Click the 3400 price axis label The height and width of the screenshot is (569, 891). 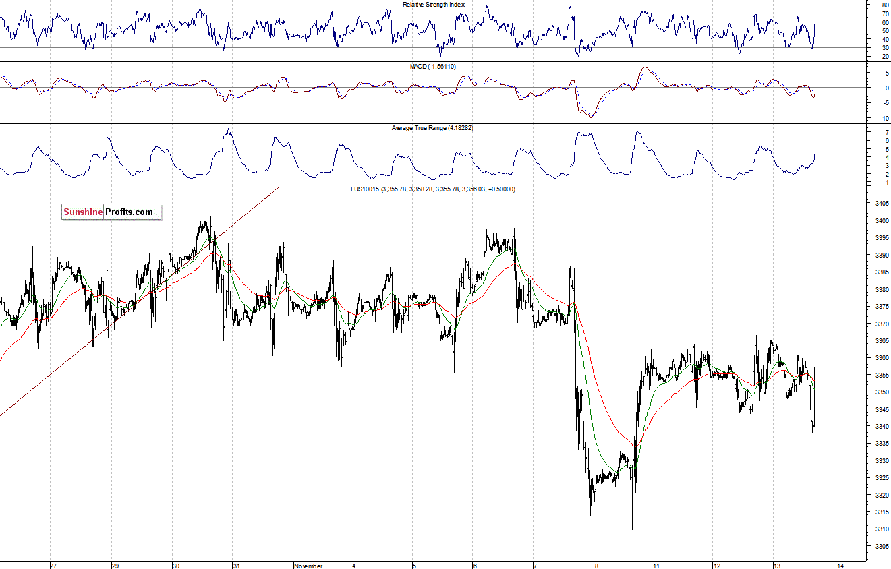[881, 221]
